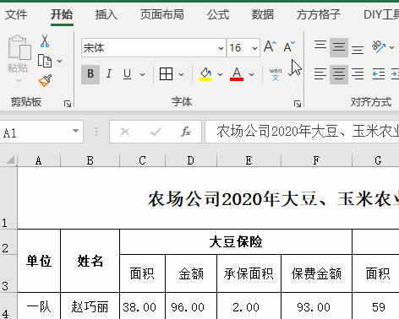This screenshot has width=399, height=319.
Task: Open the font name dropdown
Action: click(221, 48)
